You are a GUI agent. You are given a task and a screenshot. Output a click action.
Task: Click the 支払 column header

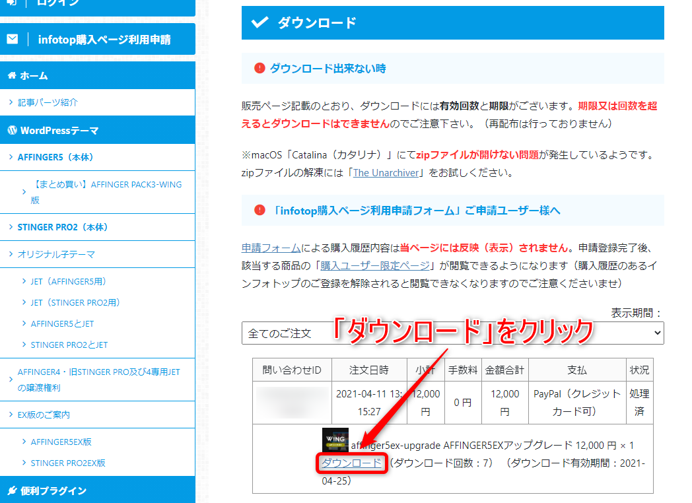click(x=577, y=370)
